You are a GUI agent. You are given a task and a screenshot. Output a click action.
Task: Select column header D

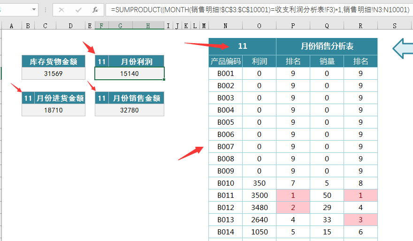(70, 26)
